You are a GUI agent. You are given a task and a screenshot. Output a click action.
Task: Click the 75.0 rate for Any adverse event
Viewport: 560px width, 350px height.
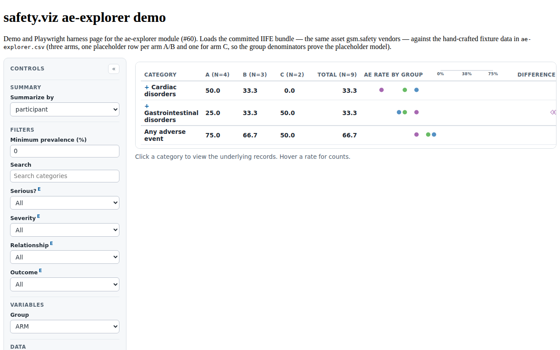[x=213, y=135]
